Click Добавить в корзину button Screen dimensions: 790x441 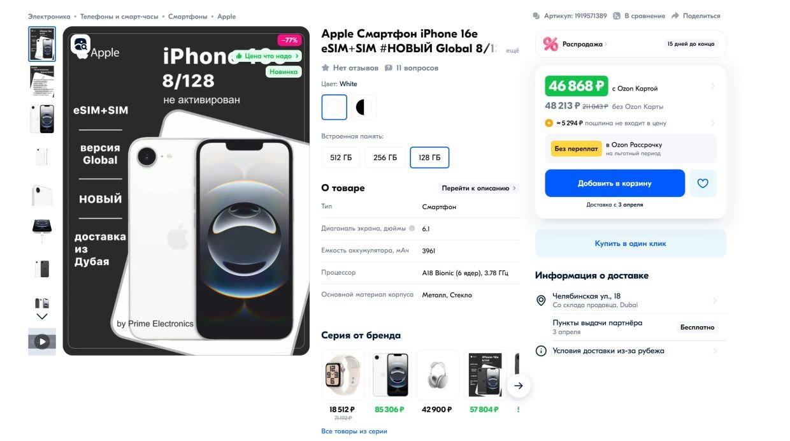615,184
